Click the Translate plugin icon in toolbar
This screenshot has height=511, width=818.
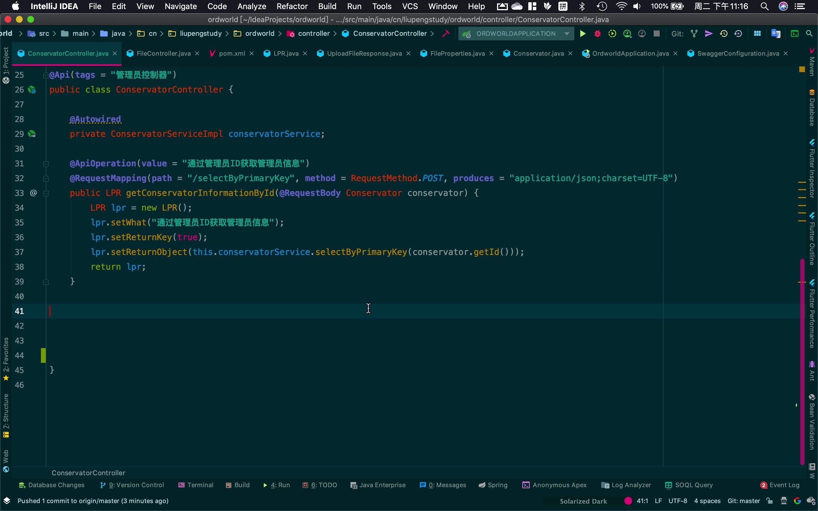tap(775, 33)
